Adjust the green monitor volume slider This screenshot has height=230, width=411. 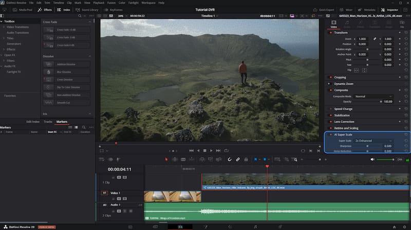(385, 159)
